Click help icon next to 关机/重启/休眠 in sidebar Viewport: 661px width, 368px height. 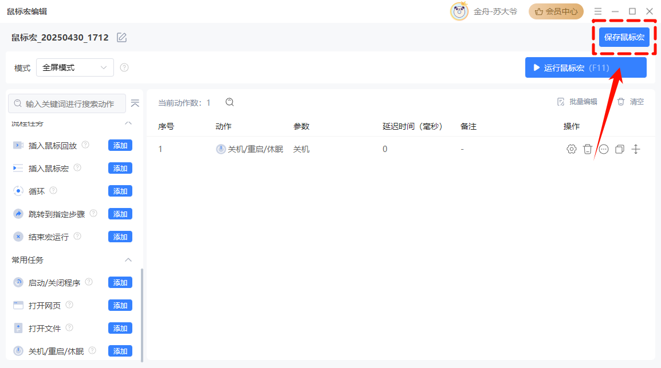[x=92, y=350]
